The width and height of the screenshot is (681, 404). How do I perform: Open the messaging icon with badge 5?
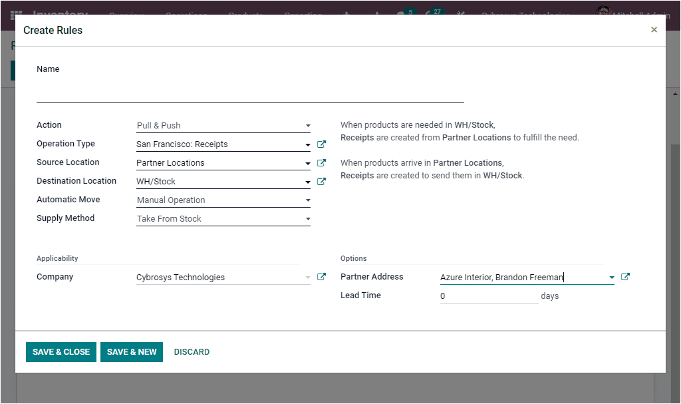(x=402, y=11)
